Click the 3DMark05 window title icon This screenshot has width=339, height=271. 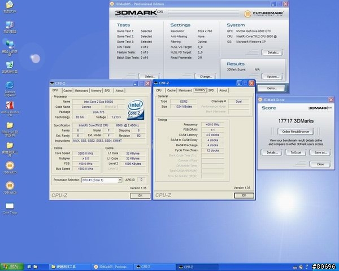[112, 4]
